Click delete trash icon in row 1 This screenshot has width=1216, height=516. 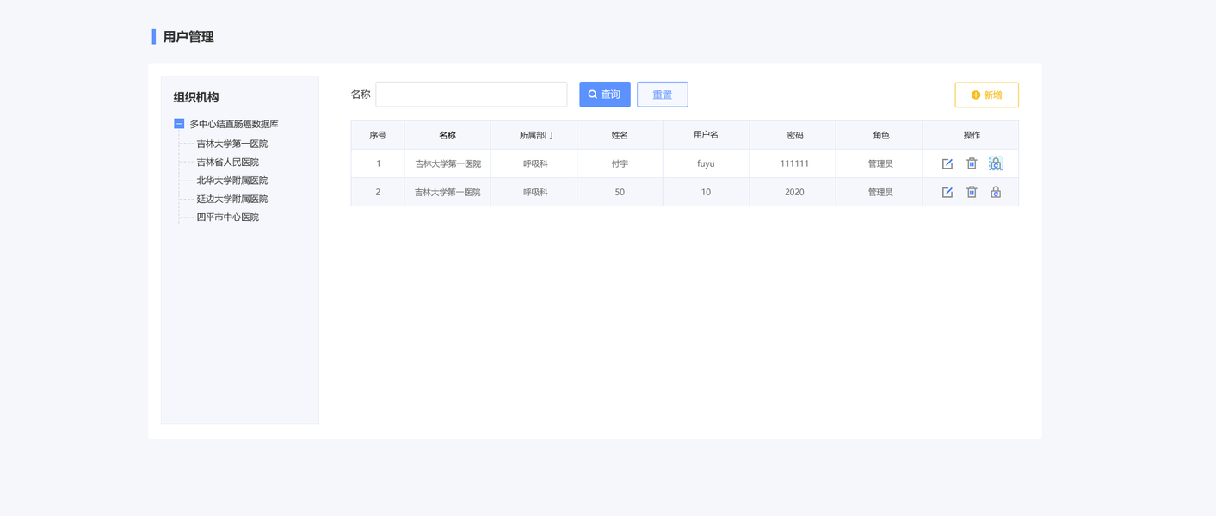point(972,163)
